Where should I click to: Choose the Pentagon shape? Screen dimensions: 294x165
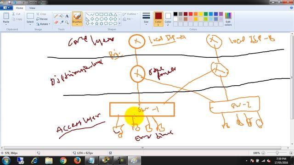pos(97,19)
